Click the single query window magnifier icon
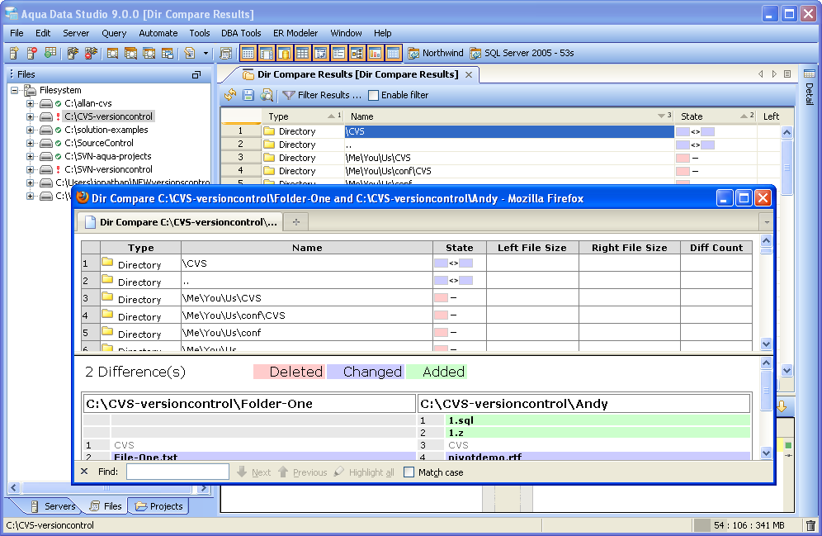822x536 pixels. (x=112, y=53)
